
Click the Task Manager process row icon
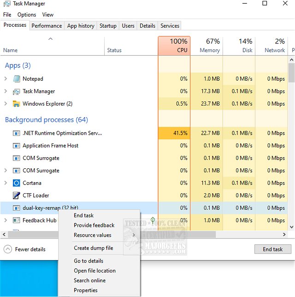click(17, 91)
